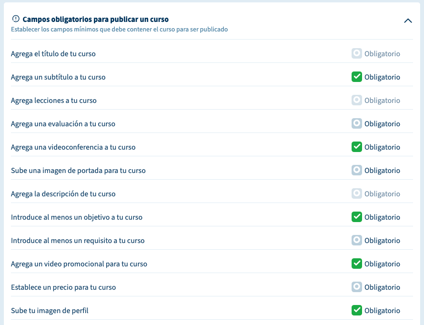This screenshot has height=325, width=424.
Task: Select row text Agrega la descripción de tu curso
Action: [63, 194]
